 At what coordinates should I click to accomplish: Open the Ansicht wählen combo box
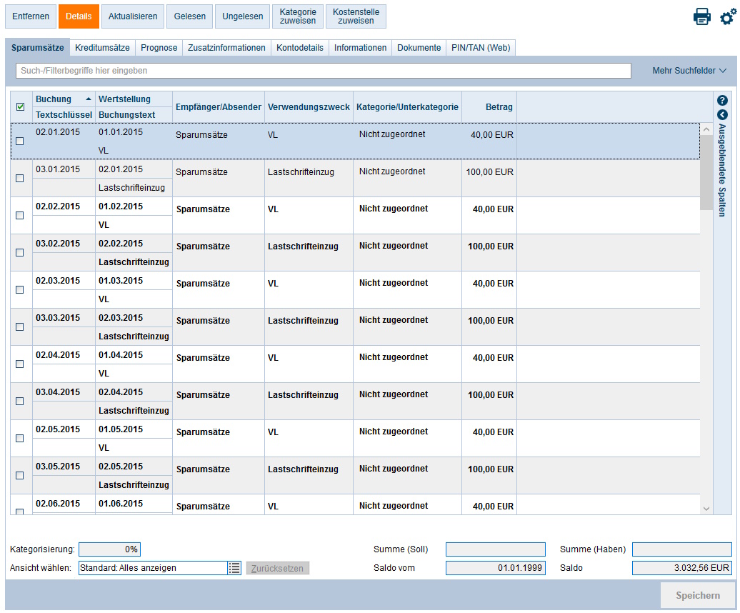click(152, 568)
